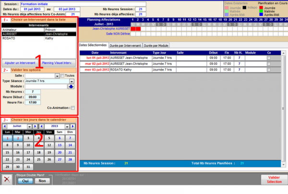288x194 pixels.
Task: Click Ajouter un Intervenant button
Action: point(20,62)
